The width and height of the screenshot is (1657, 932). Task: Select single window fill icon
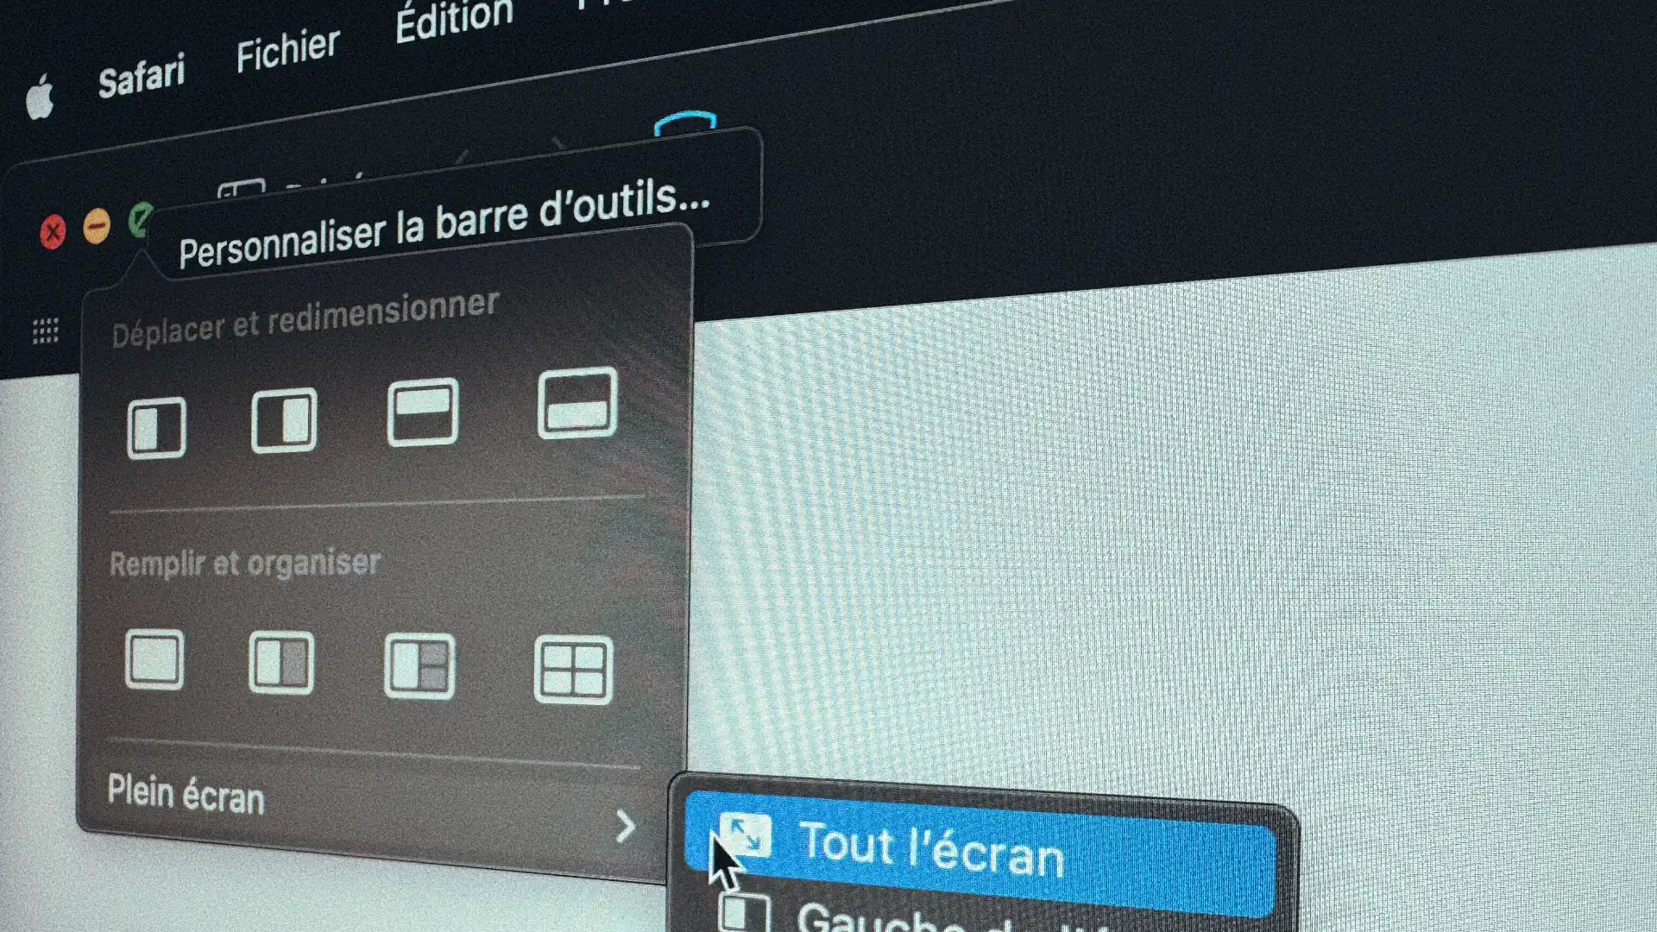[x=156, y=664]
